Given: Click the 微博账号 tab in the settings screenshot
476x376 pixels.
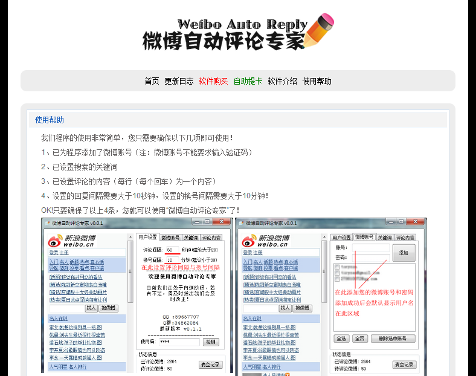Looking at the screenshot, I should 170,238.
